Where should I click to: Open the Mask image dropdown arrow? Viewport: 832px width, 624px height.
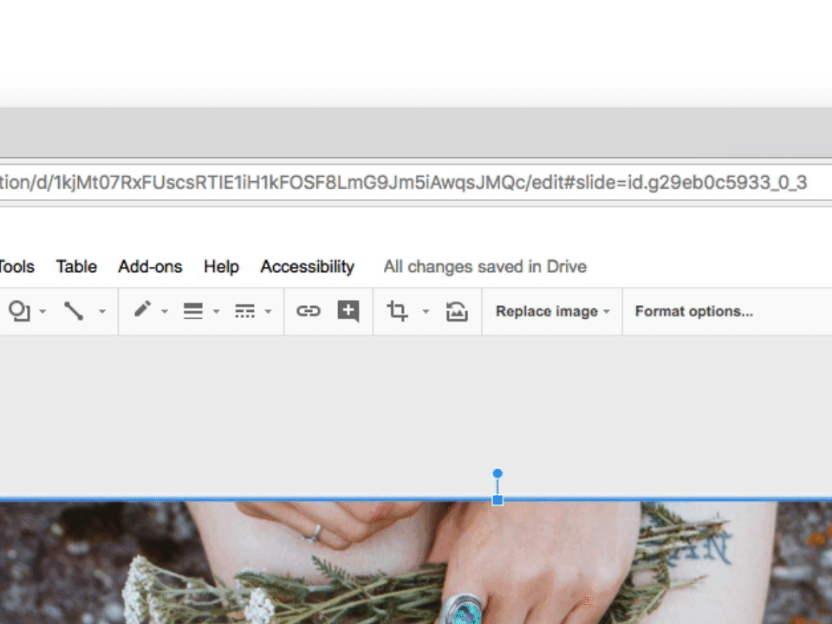click(x=426, y=311)
